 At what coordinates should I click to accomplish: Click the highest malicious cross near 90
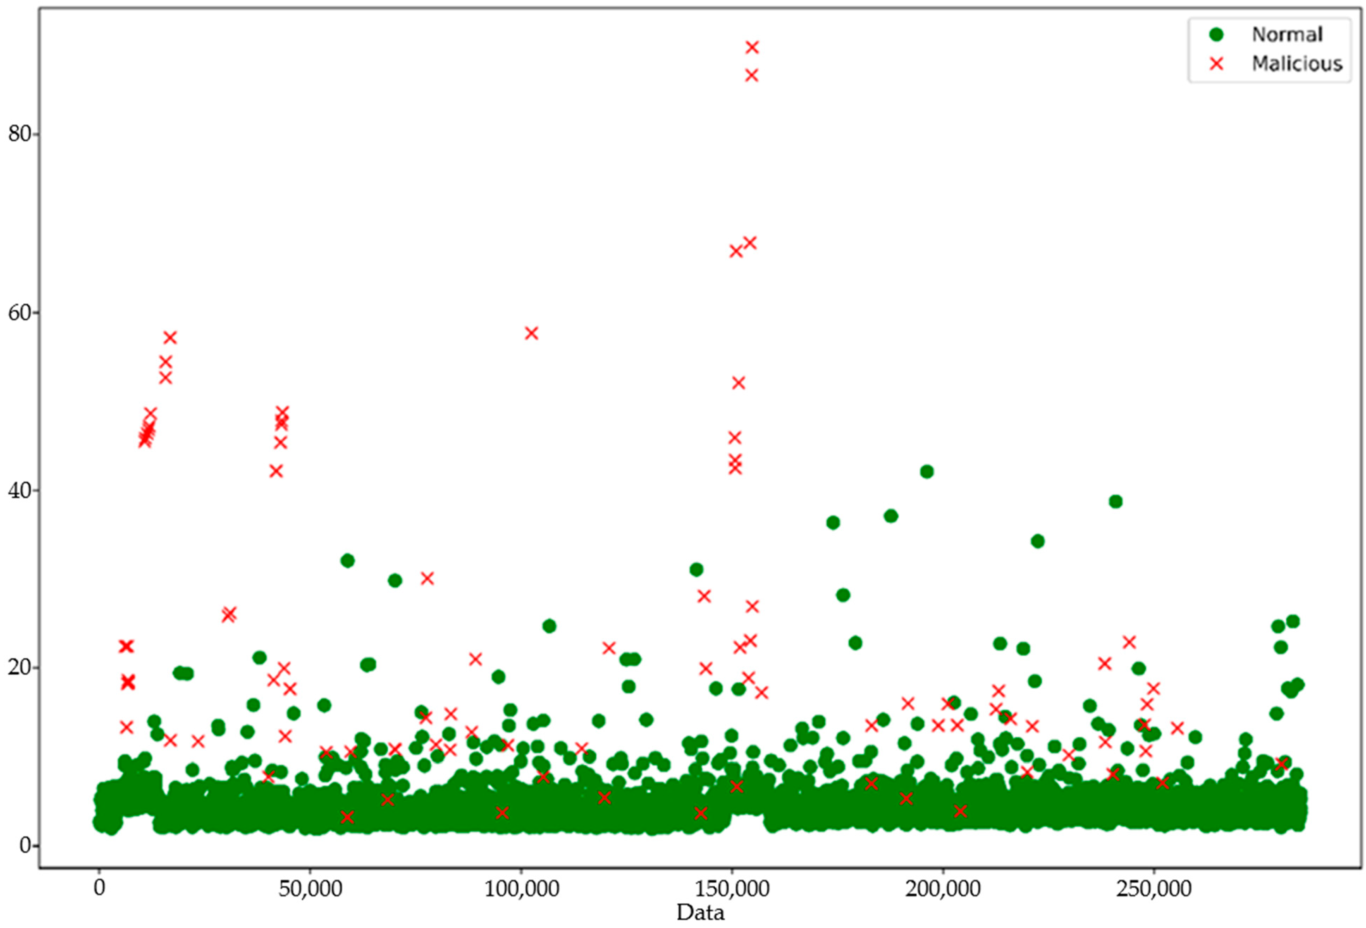752,48
